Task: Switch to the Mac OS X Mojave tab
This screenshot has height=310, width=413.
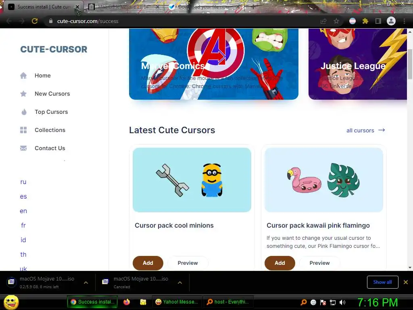Action: pos(123,7)
